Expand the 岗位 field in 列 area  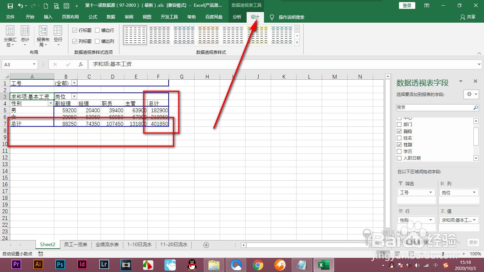[x=474, y=193]
